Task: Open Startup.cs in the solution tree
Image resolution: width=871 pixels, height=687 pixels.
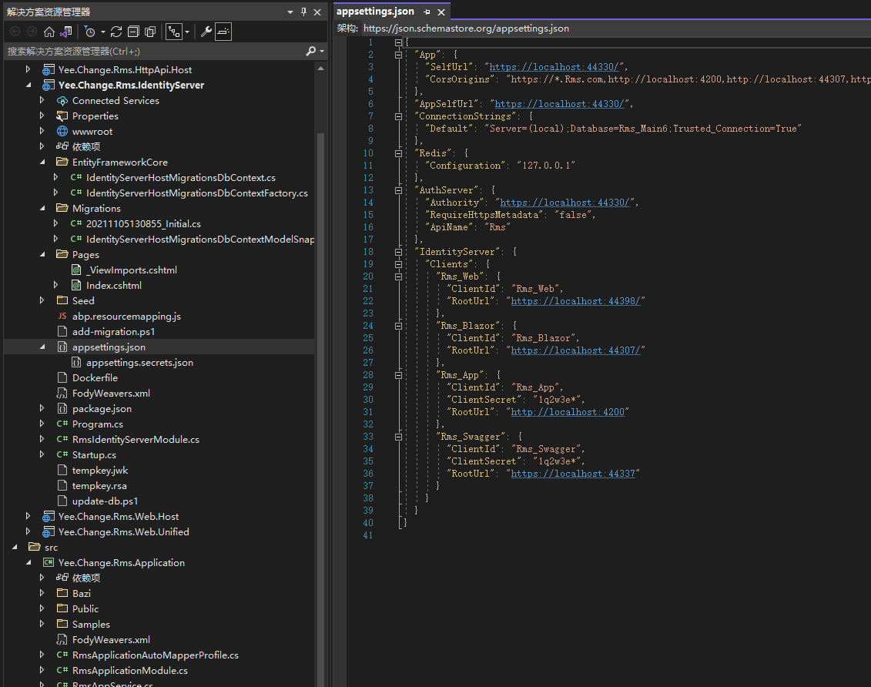Action: (x=94, y=454)
